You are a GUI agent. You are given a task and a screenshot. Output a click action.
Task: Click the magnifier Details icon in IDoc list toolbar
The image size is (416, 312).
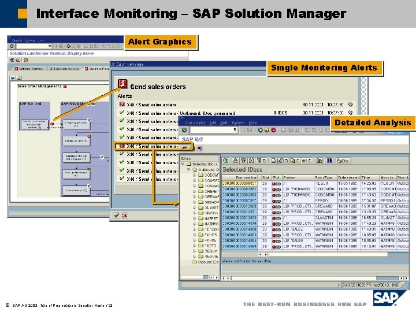[225, 161]
